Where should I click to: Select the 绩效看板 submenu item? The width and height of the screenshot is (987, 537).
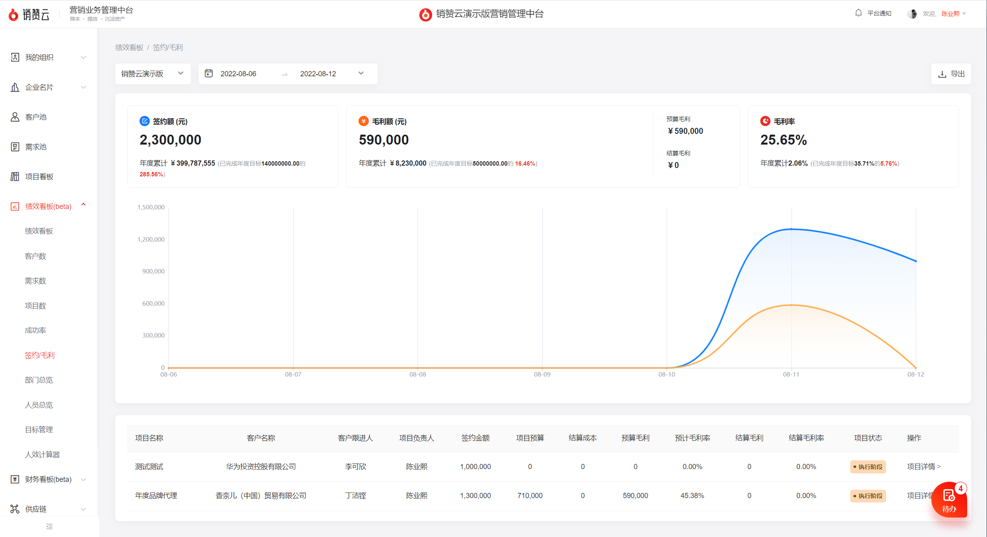tap(39, 231)
